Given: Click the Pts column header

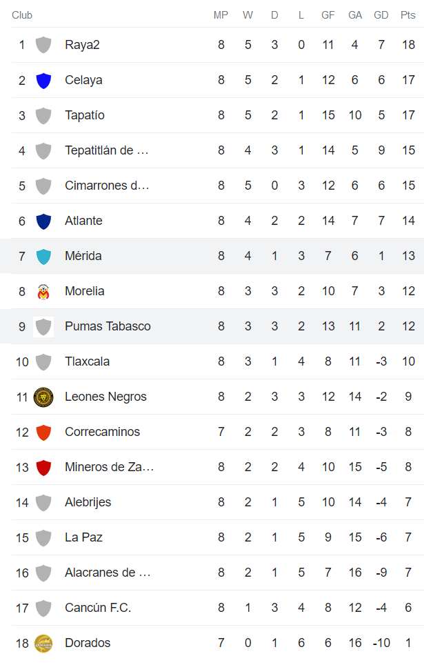Looking at the screenshot, I should (408, 15).
